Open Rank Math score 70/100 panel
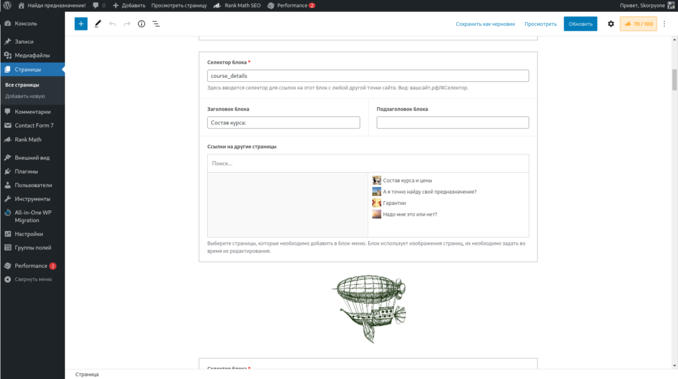 point(638,24)
